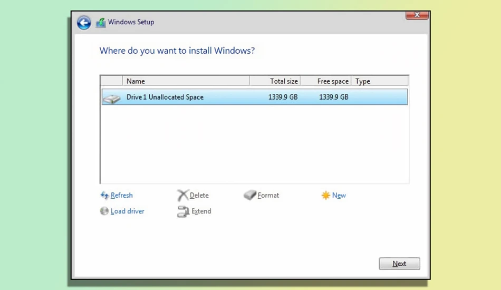Open the Refresh link
Image resolution: width=501 pixels, height=290 pixels.
coord(121,195)
